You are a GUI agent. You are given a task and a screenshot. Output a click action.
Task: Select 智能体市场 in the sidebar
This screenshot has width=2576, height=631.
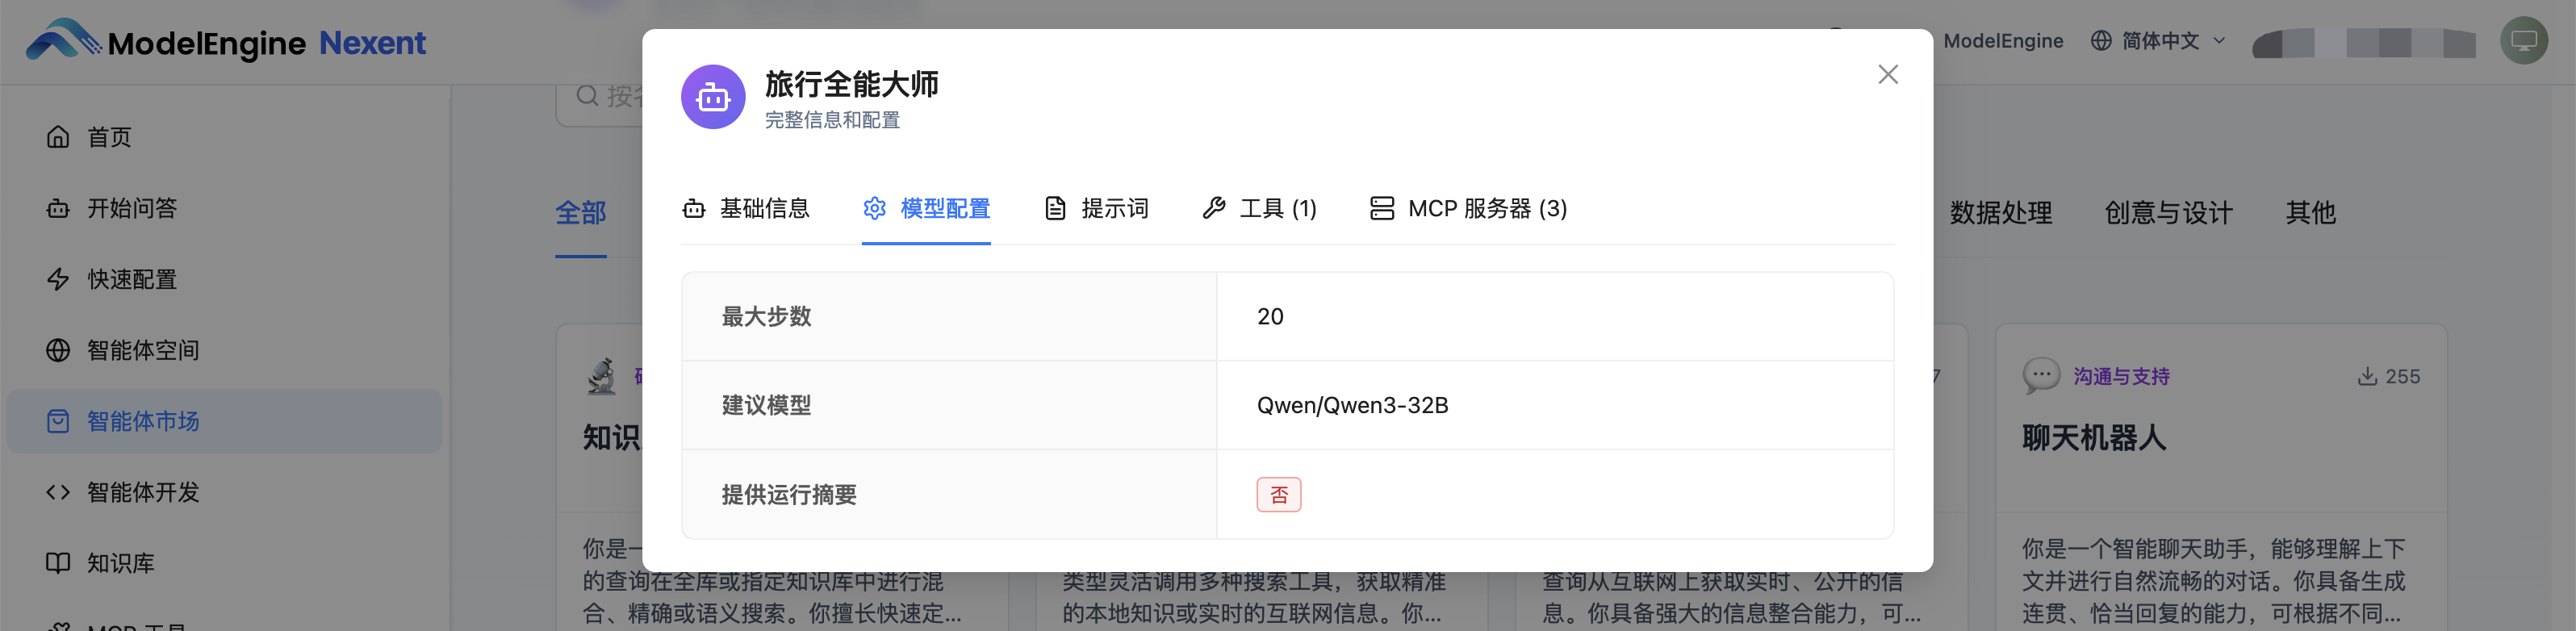(x=224, y=421)
